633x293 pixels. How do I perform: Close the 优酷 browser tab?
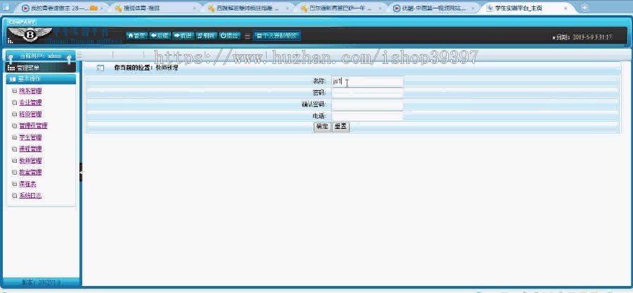473,8
